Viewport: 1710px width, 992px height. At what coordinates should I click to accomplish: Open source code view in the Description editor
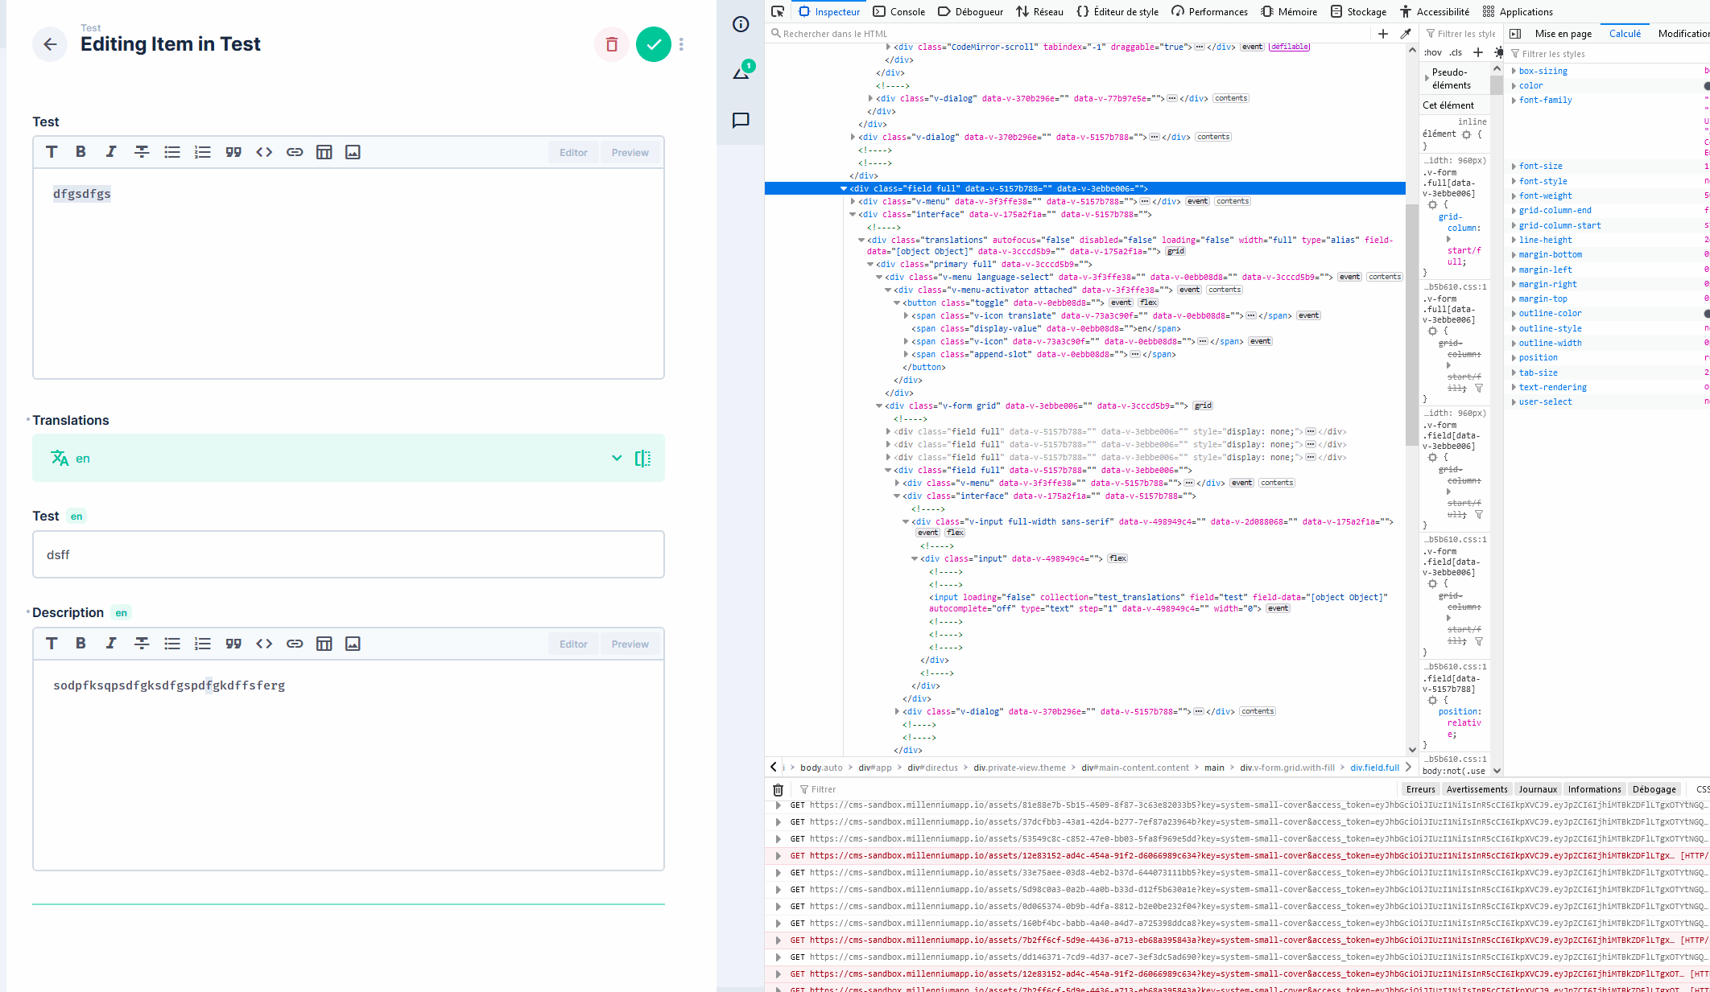pos(264,644)
